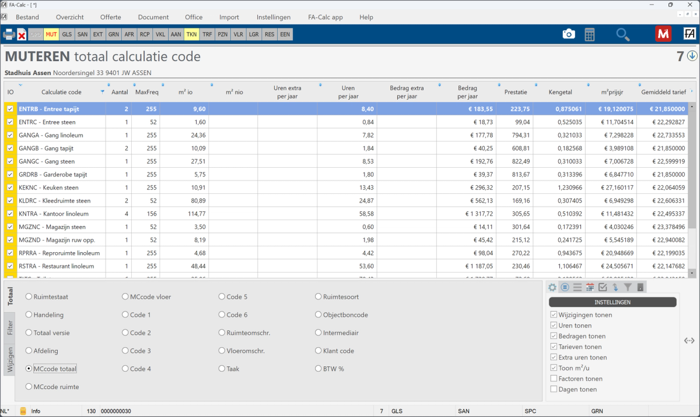The height and width of the screenshot is (417, 700).
Task: Click the funnel filter icon in the options panel
Action: (x=628, y=287)
